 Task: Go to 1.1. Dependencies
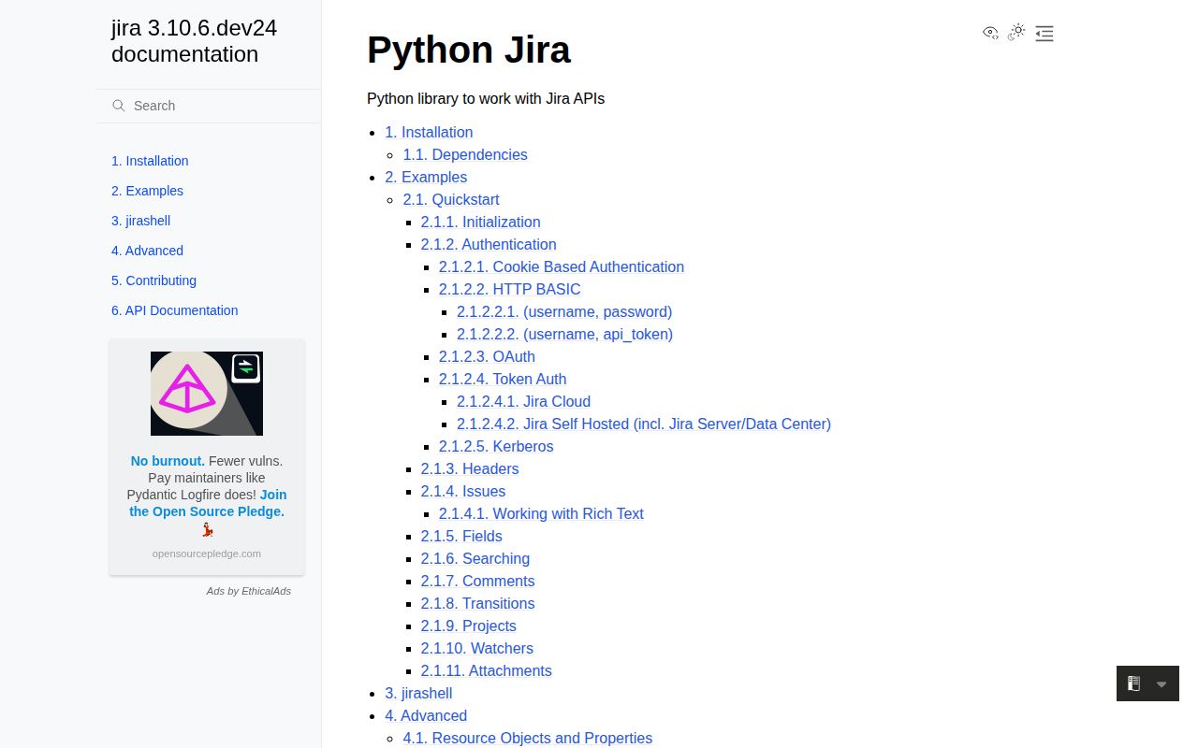click(465, 154)
